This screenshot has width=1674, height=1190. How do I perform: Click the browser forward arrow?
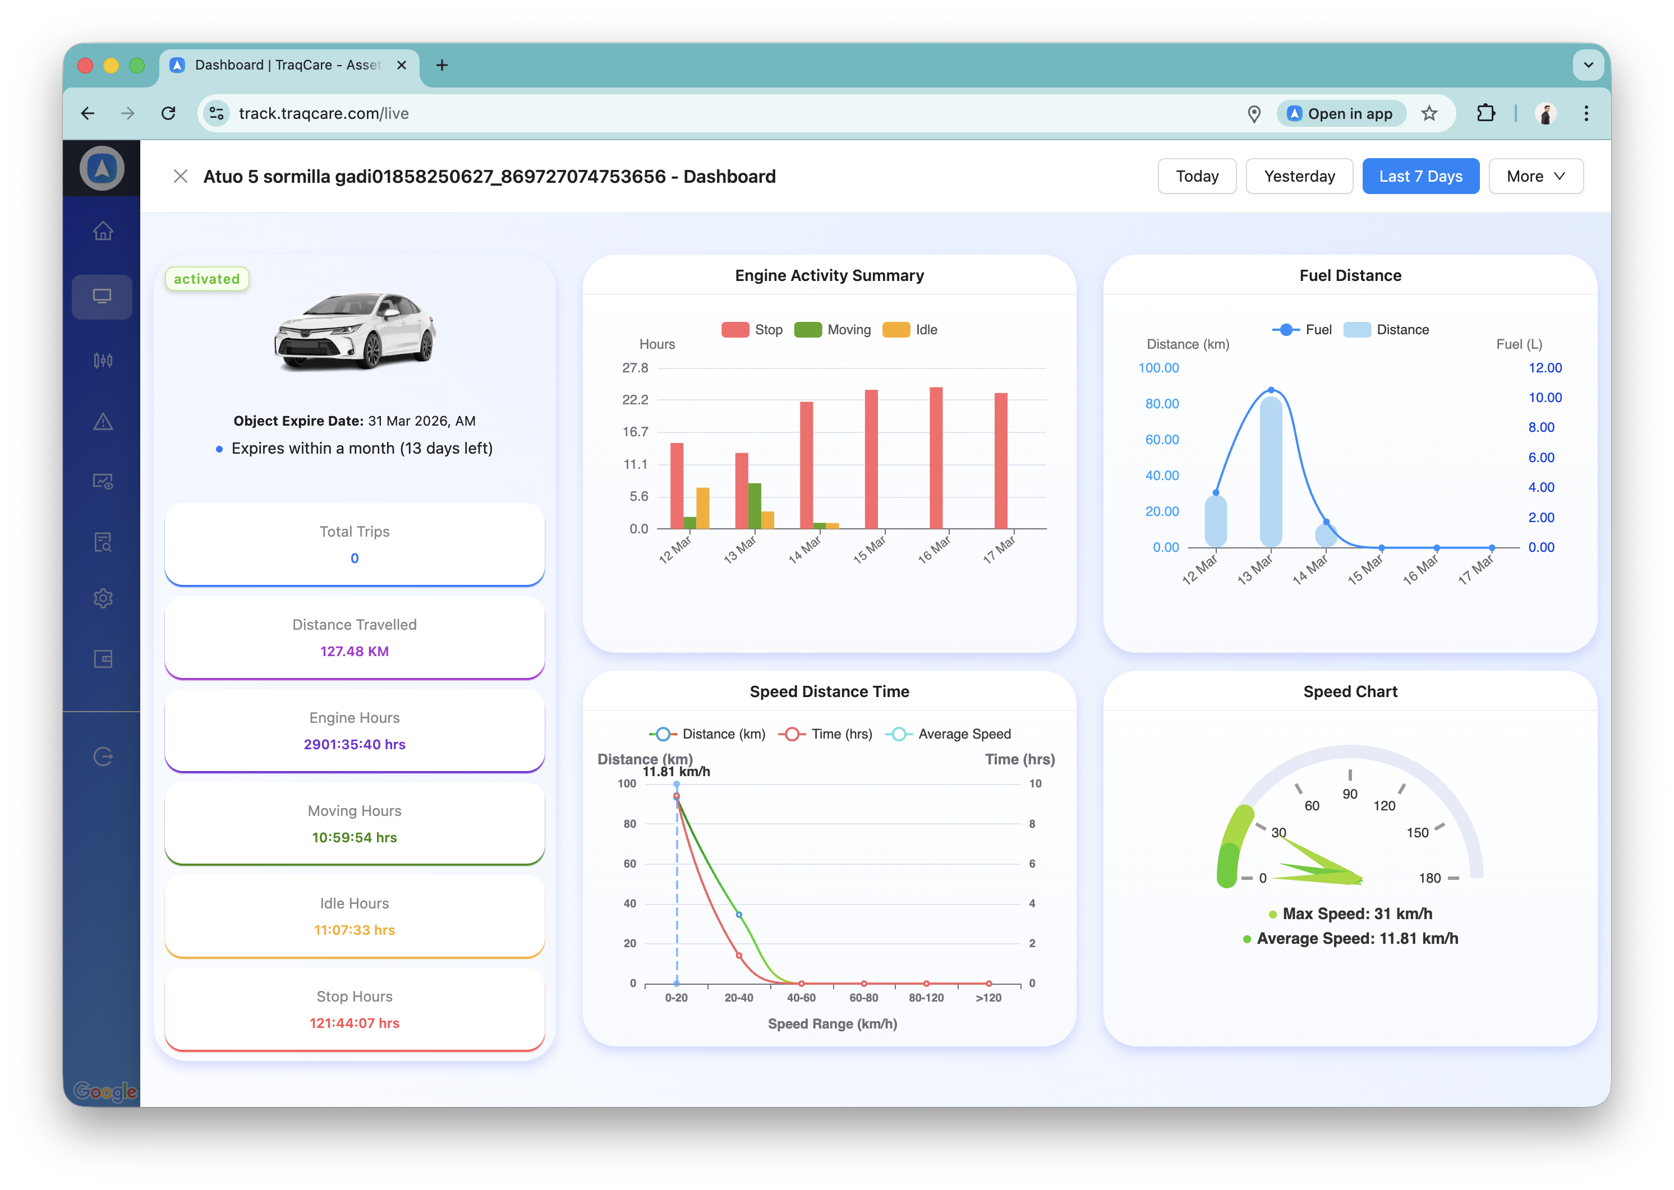click(128, 114)
